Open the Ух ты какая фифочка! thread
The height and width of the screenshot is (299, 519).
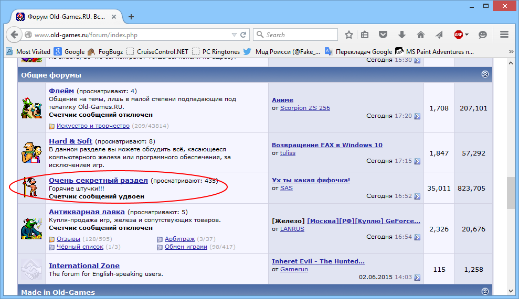coord(311,180)
